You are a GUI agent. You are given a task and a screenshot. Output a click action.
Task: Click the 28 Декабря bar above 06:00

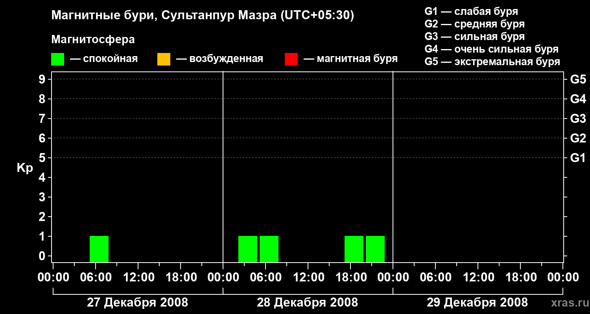coord(269,249)
